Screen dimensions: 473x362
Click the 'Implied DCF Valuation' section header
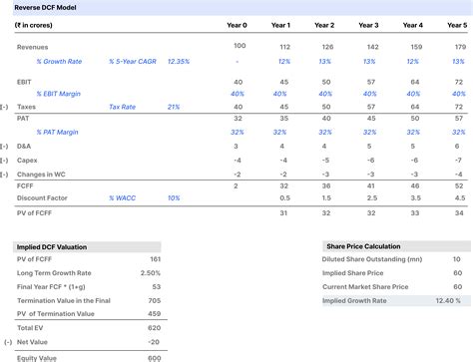[87, 247]
